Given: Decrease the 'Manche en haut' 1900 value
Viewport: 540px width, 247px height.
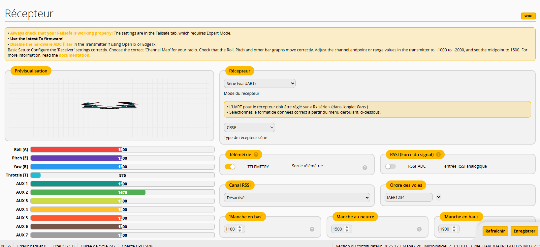Looking at the screenshot, I should [454, 231].
